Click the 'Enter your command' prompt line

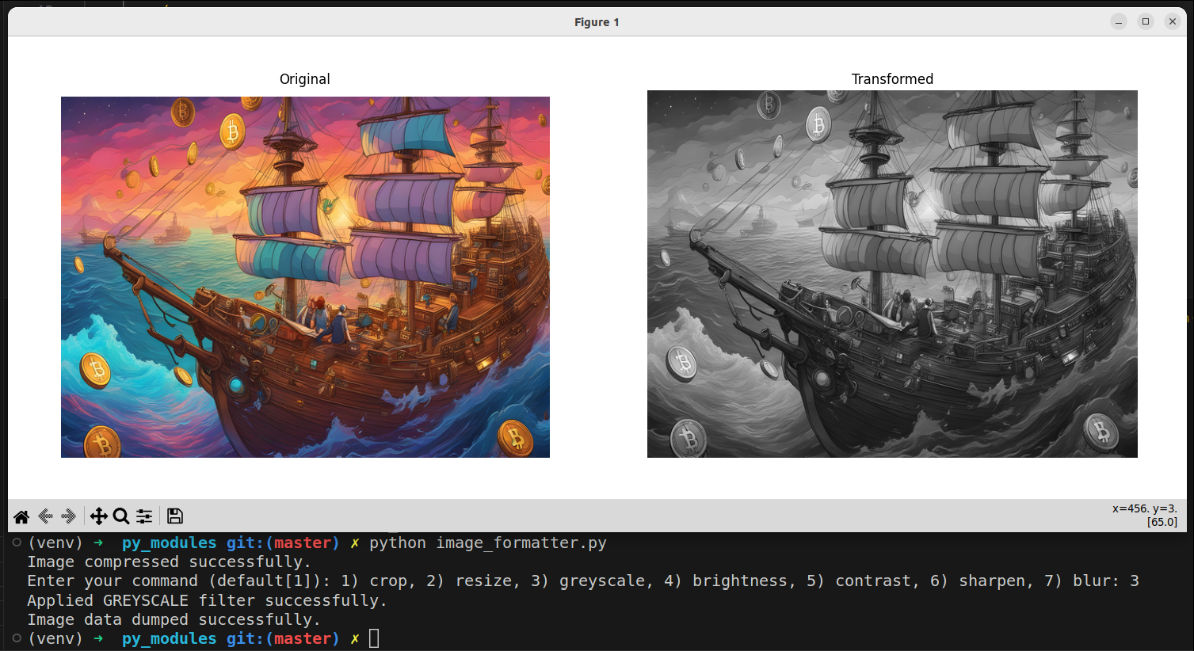(583, 581)
